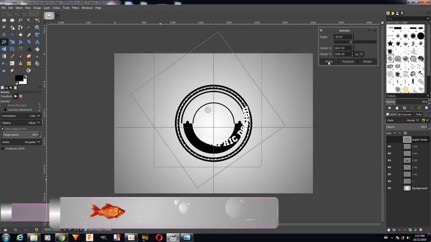Toggle visibility eye of layer below graphic design
431x242 pixels.
tap(389, 147)
